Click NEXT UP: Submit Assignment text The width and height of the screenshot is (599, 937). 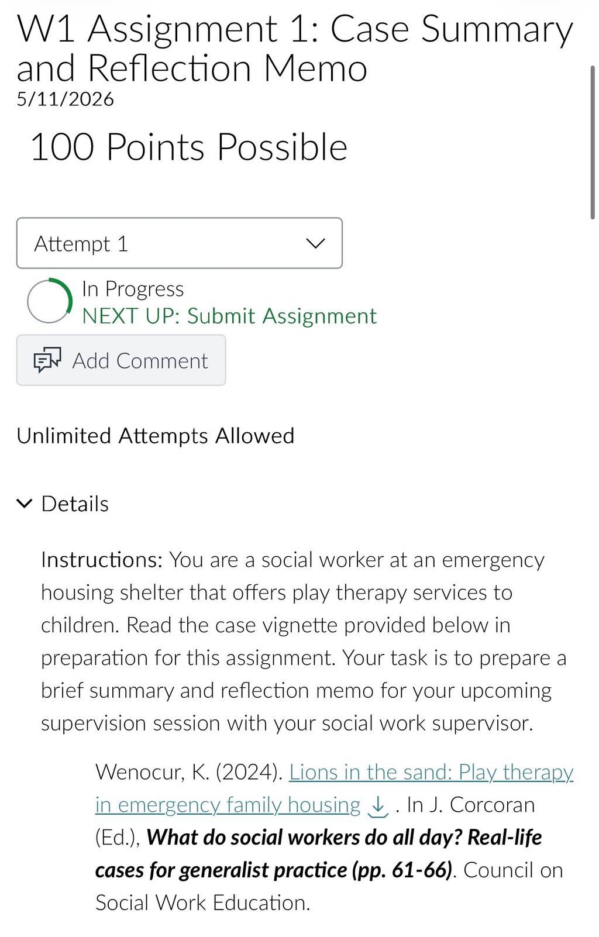(229, 316)
